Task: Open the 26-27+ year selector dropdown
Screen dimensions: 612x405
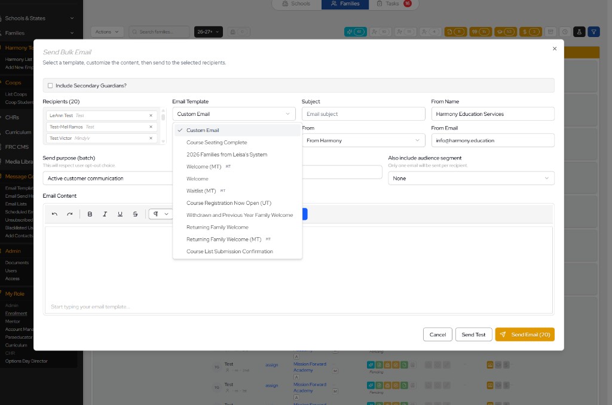Action: [209, 32]
